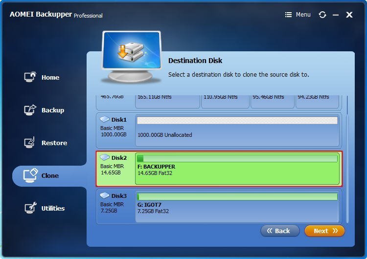
Task: Click Basic MBR text under Disk2
Action: (x=112, y=166)
